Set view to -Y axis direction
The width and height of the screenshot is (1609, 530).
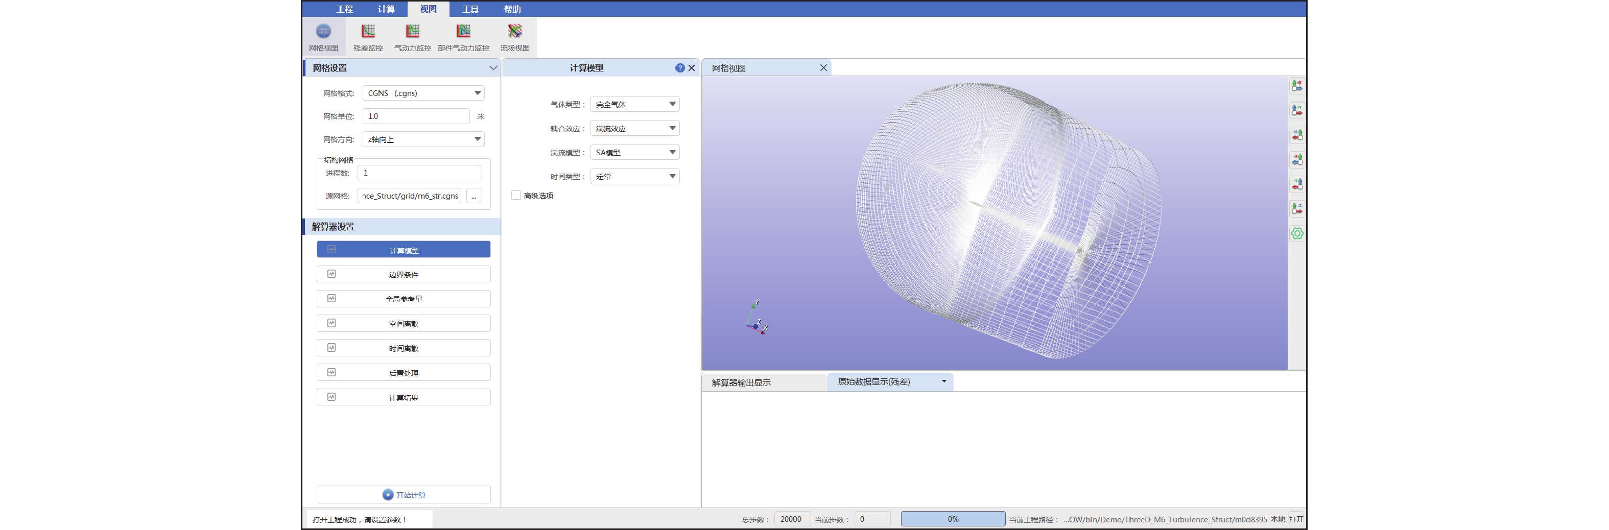1297,183
